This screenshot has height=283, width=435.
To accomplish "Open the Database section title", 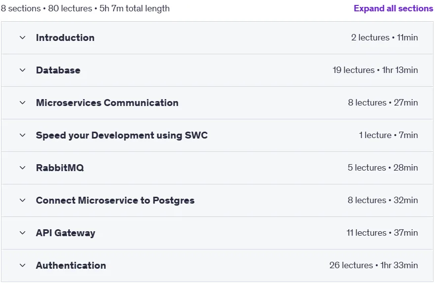I will pos(58,71).
